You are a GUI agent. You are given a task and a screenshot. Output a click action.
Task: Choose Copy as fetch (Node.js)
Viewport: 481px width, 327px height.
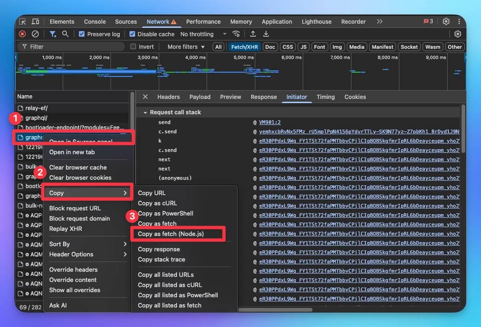pos(170,234)
